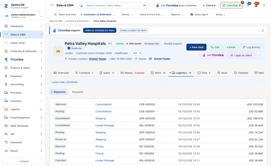Open Fixed Equipment sidebar icon
Image resolution: width=271 pixels, height=166 pixels.
(6, 117)
